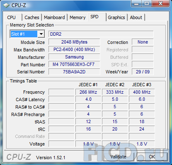Close the CPU-Z window

[x=161, y=4]
